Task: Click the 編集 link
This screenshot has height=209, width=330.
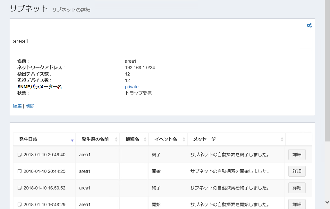Action: (x=17, y=106)
